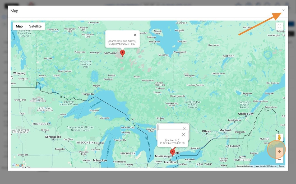Zoom in on the map
The image size is (296, 184).
point(279,151)
